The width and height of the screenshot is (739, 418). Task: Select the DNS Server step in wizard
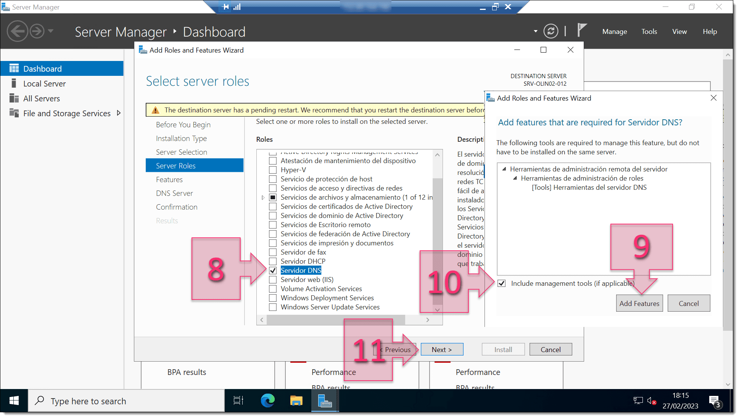pyautogui.click(x=174, y=192)
